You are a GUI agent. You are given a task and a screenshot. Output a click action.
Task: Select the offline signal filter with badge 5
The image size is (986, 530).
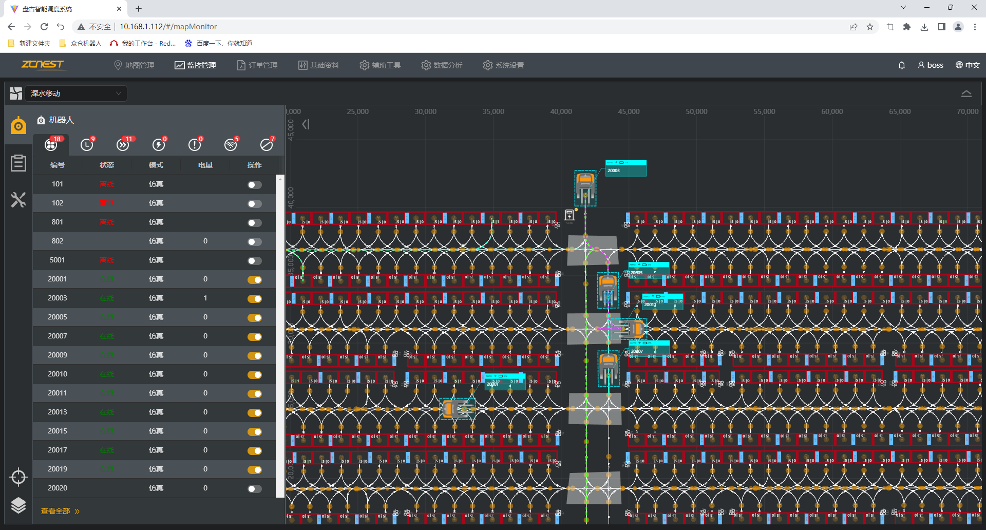(x=231, y=144)
